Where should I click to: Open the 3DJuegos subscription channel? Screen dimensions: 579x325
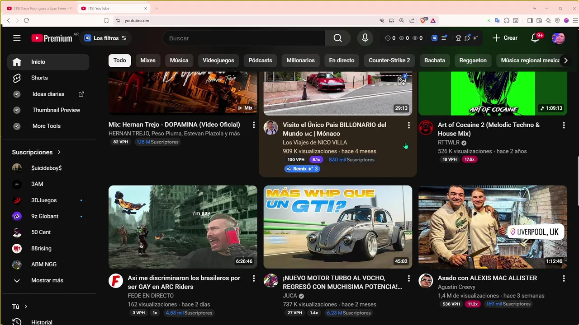(48, 200)
